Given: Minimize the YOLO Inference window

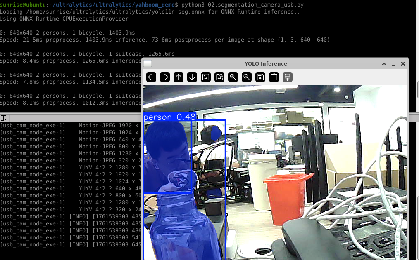Looking at the screenshot, I should click(393, 64).
